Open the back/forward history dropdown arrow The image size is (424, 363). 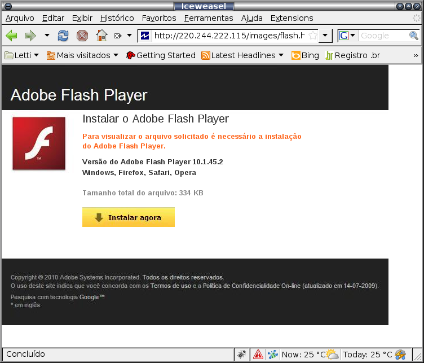[47, 35]
